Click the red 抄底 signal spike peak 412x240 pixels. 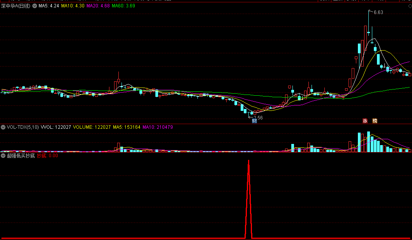(248, 161)
